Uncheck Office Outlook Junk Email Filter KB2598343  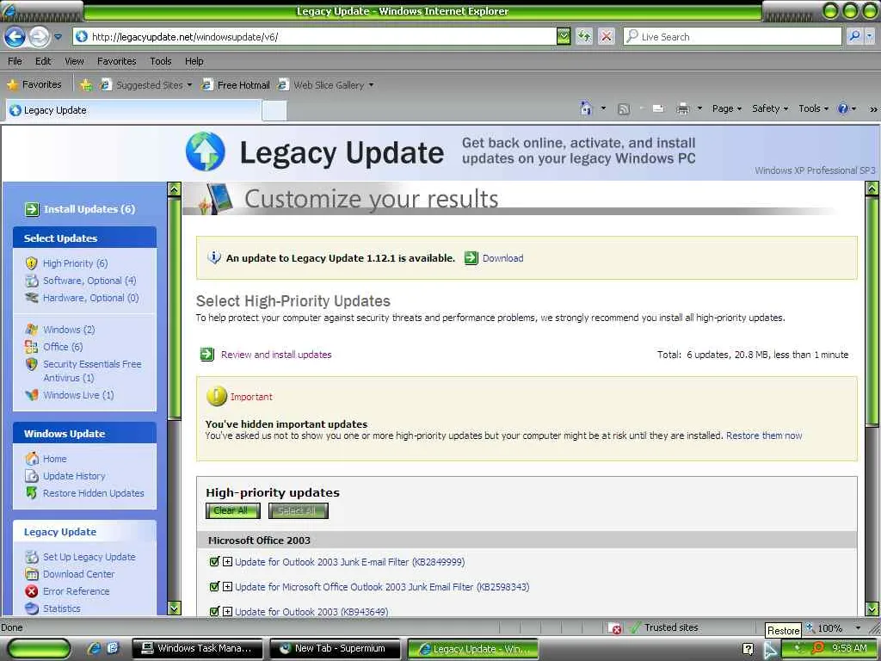tap(214, 587)
